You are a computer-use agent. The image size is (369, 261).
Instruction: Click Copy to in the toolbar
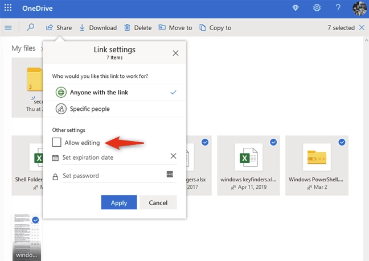(x=215, y=28)
